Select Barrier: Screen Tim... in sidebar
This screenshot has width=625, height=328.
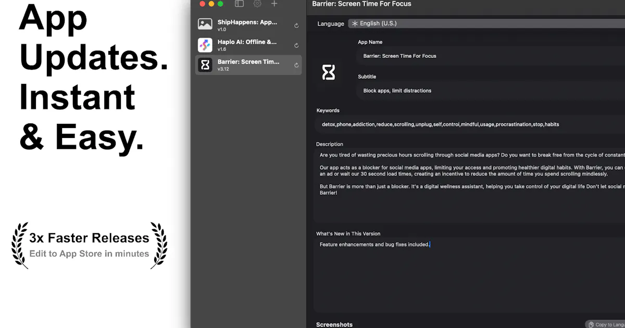tap(248, 65)
